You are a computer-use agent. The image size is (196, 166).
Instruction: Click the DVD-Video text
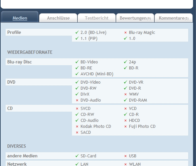point(91,82)
